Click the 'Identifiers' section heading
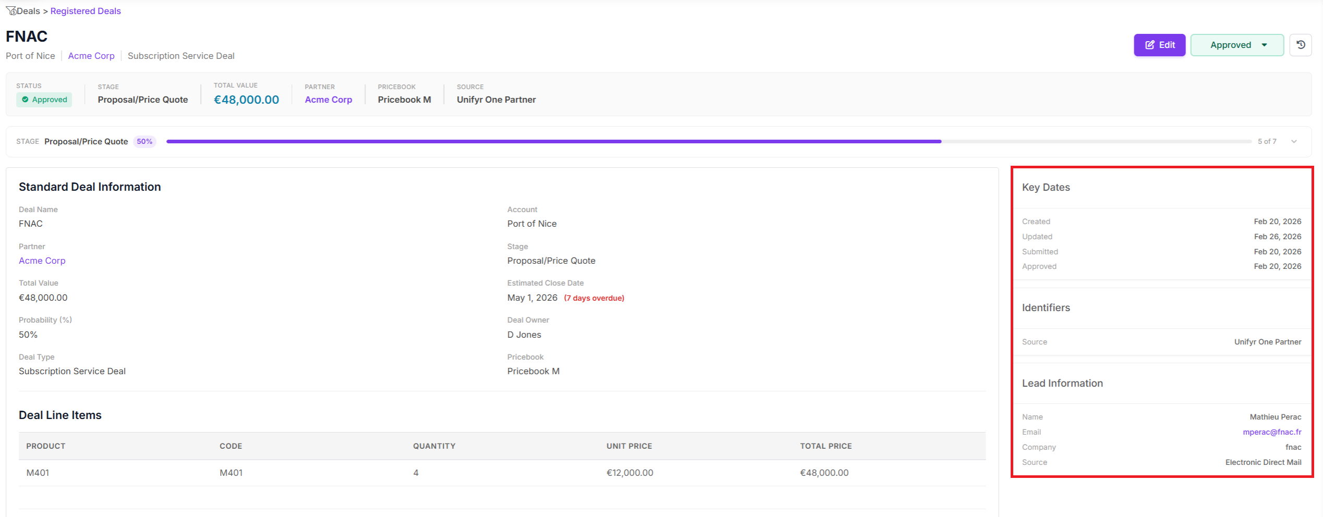The width and height of the screenshot is (1323, 517). click(1046, 307)
